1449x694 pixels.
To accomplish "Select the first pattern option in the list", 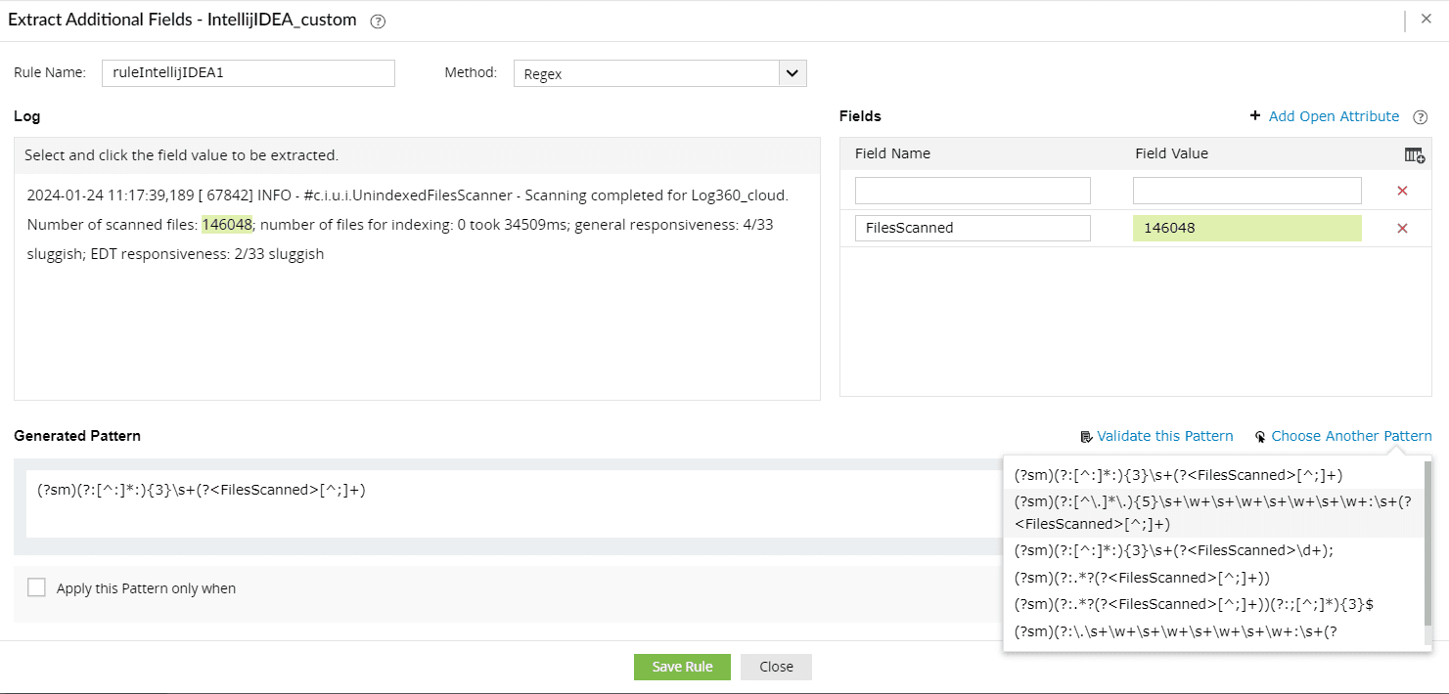I will tap(1178, 475).
